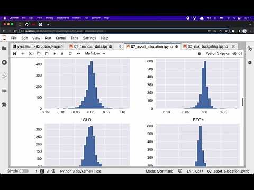This screenshot has width=254, height=190.
Task: Click the kernel status circle indicator
Action: point(240,53)
